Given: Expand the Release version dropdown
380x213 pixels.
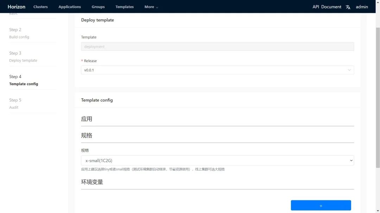Looking at the screenshot, I should (217, 70).
